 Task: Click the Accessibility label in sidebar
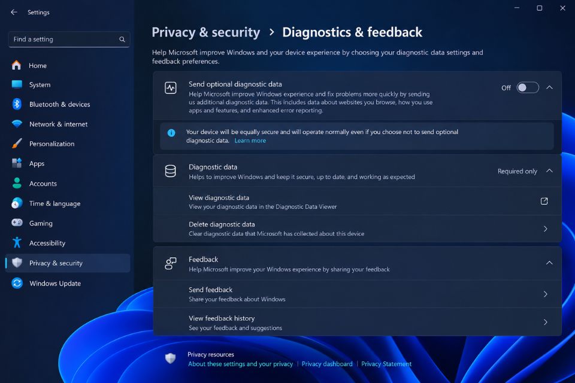(47, 243)
